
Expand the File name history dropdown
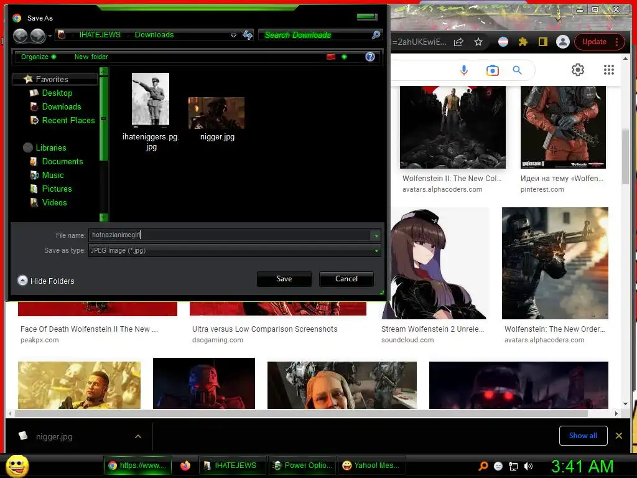376,235
